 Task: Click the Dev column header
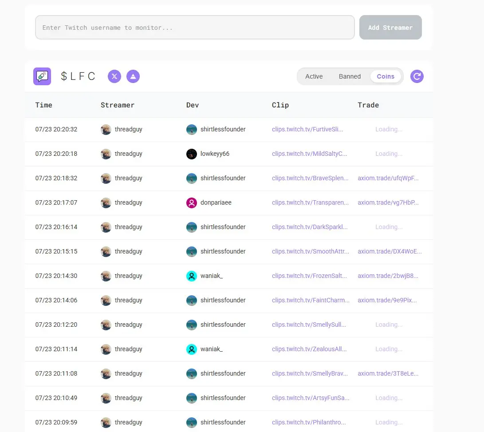(192, 105)
